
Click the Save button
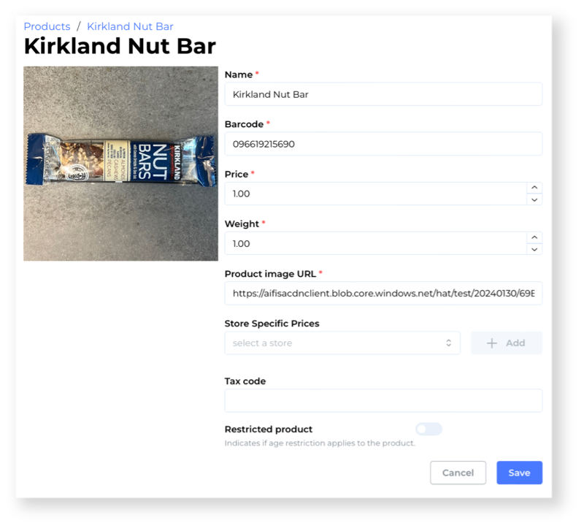(x=519, y=473)
